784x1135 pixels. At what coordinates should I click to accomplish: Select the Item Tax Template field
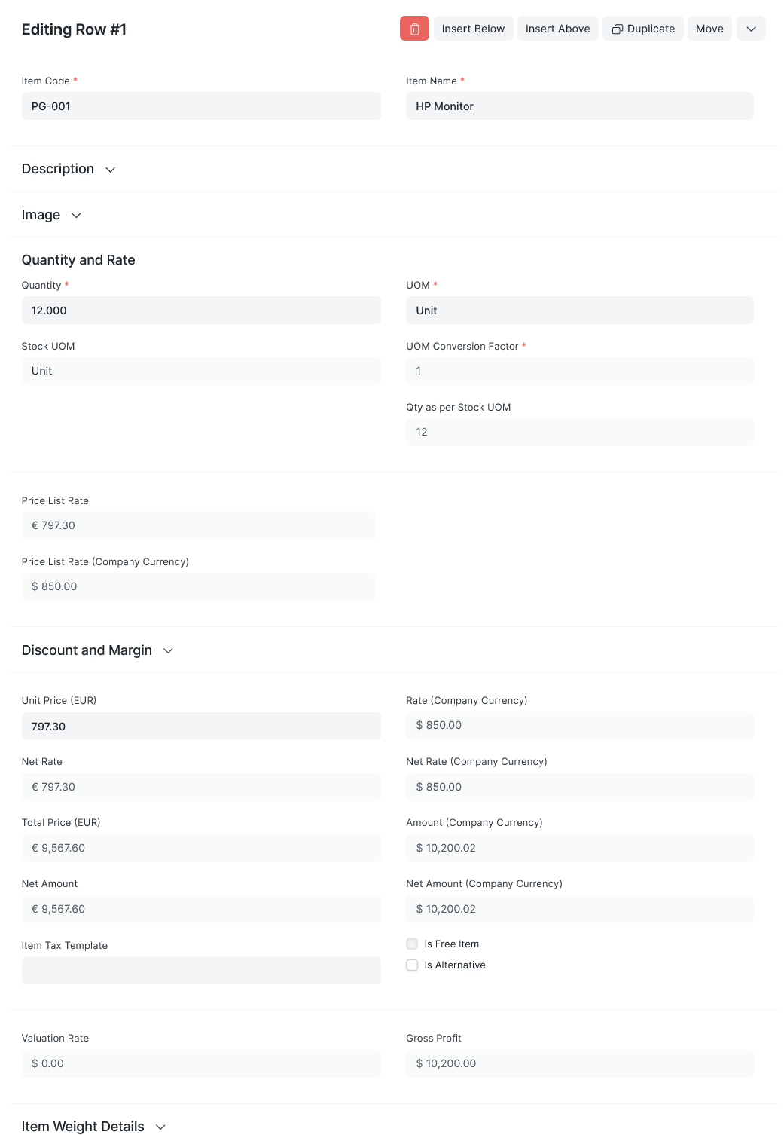click(x=201, y=970)
